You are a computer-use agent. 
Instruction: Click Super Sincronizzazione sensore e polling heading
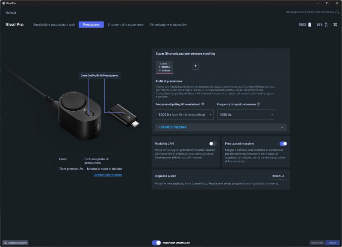[x=185, y=53]
